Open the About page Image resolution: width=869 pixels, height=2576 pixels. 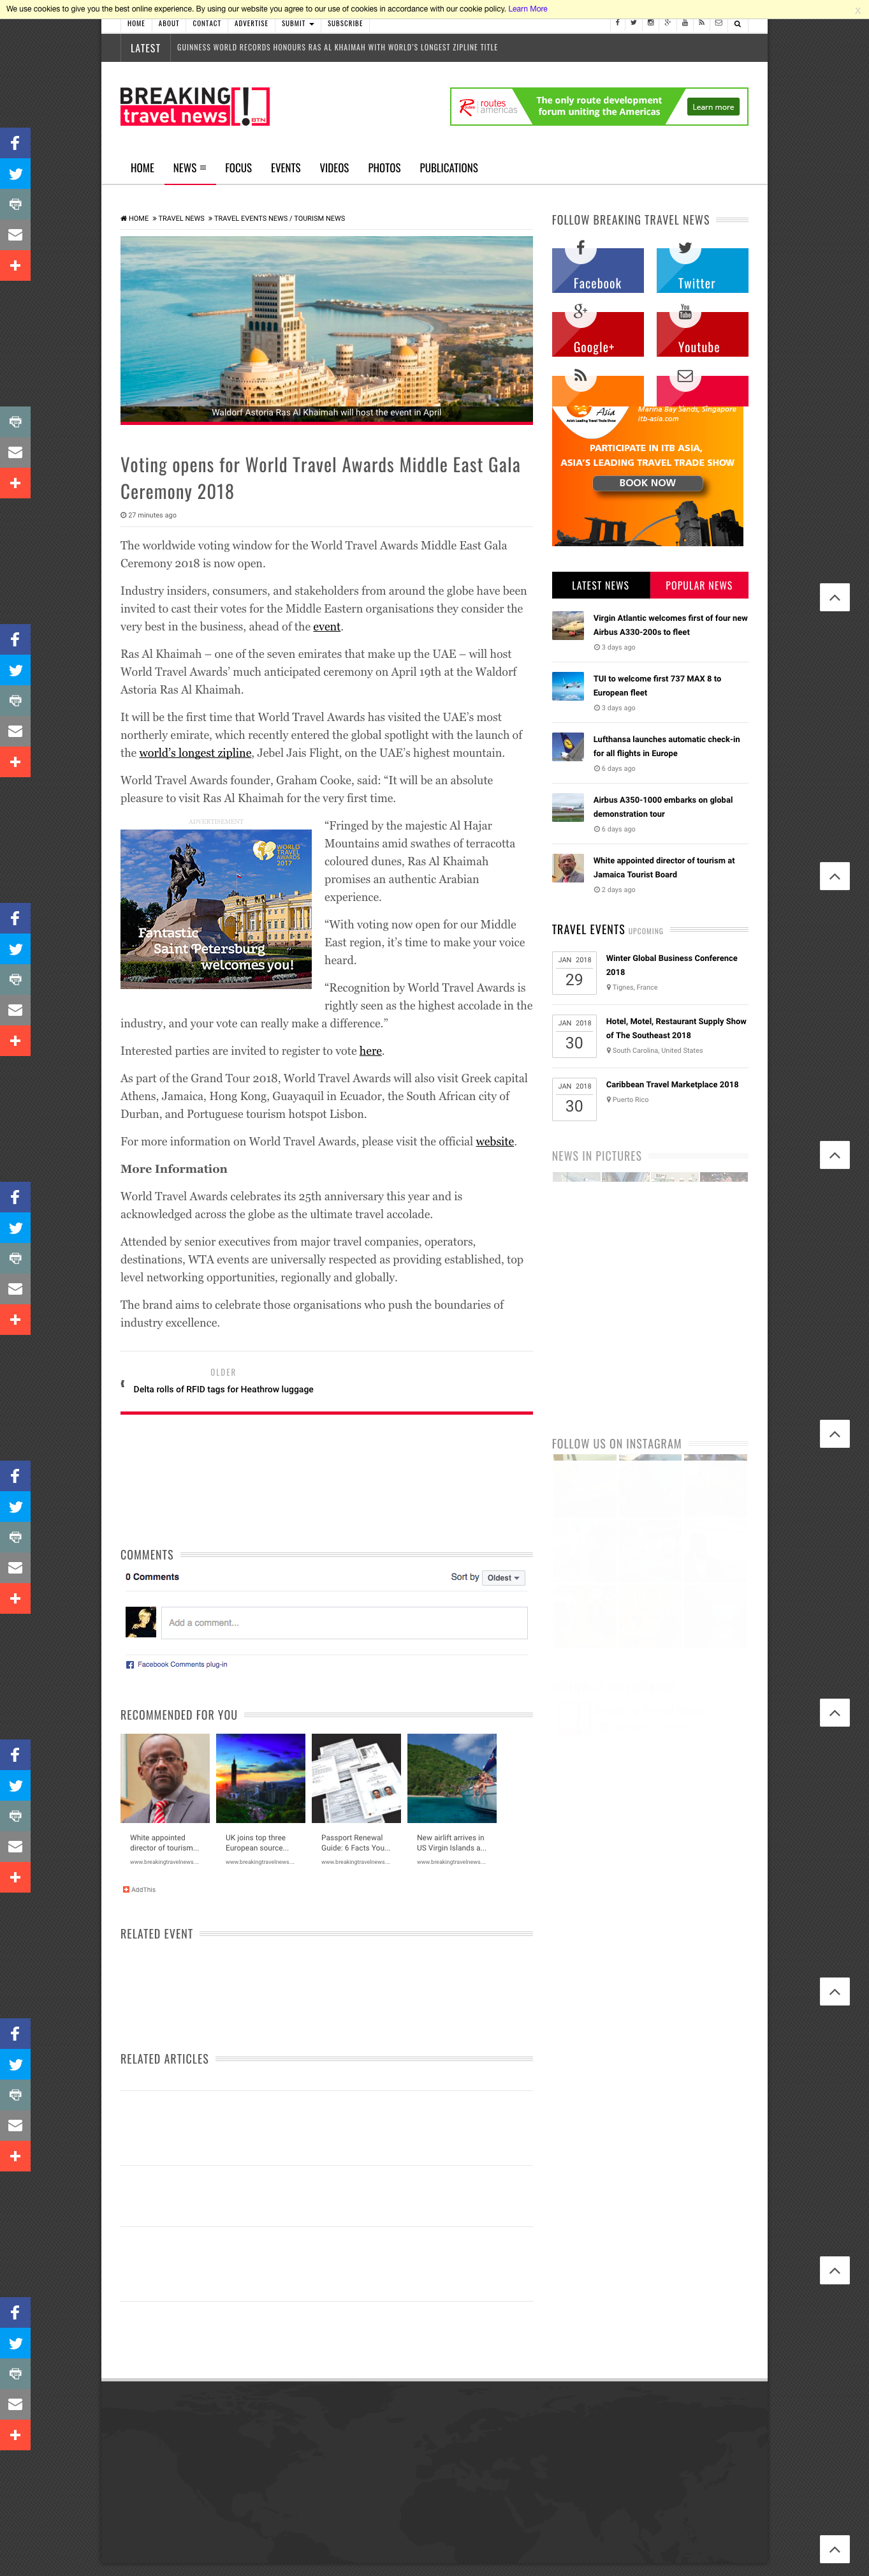(169, 23)
